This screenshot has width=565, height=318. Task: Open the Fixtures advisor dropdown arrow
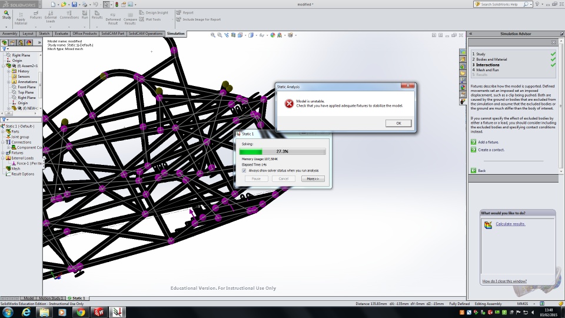(x=36, y=27)
